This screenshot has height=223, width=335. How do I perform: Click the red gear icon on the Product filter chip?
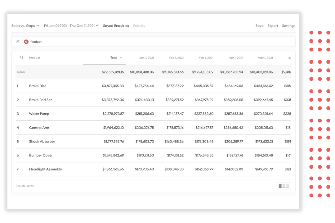(26, 41)
